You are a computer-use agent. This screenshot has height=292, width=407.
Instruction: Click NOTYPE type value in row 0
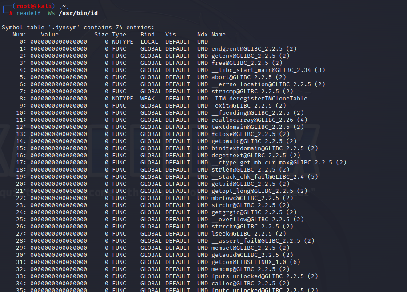(x=123, y=41)
